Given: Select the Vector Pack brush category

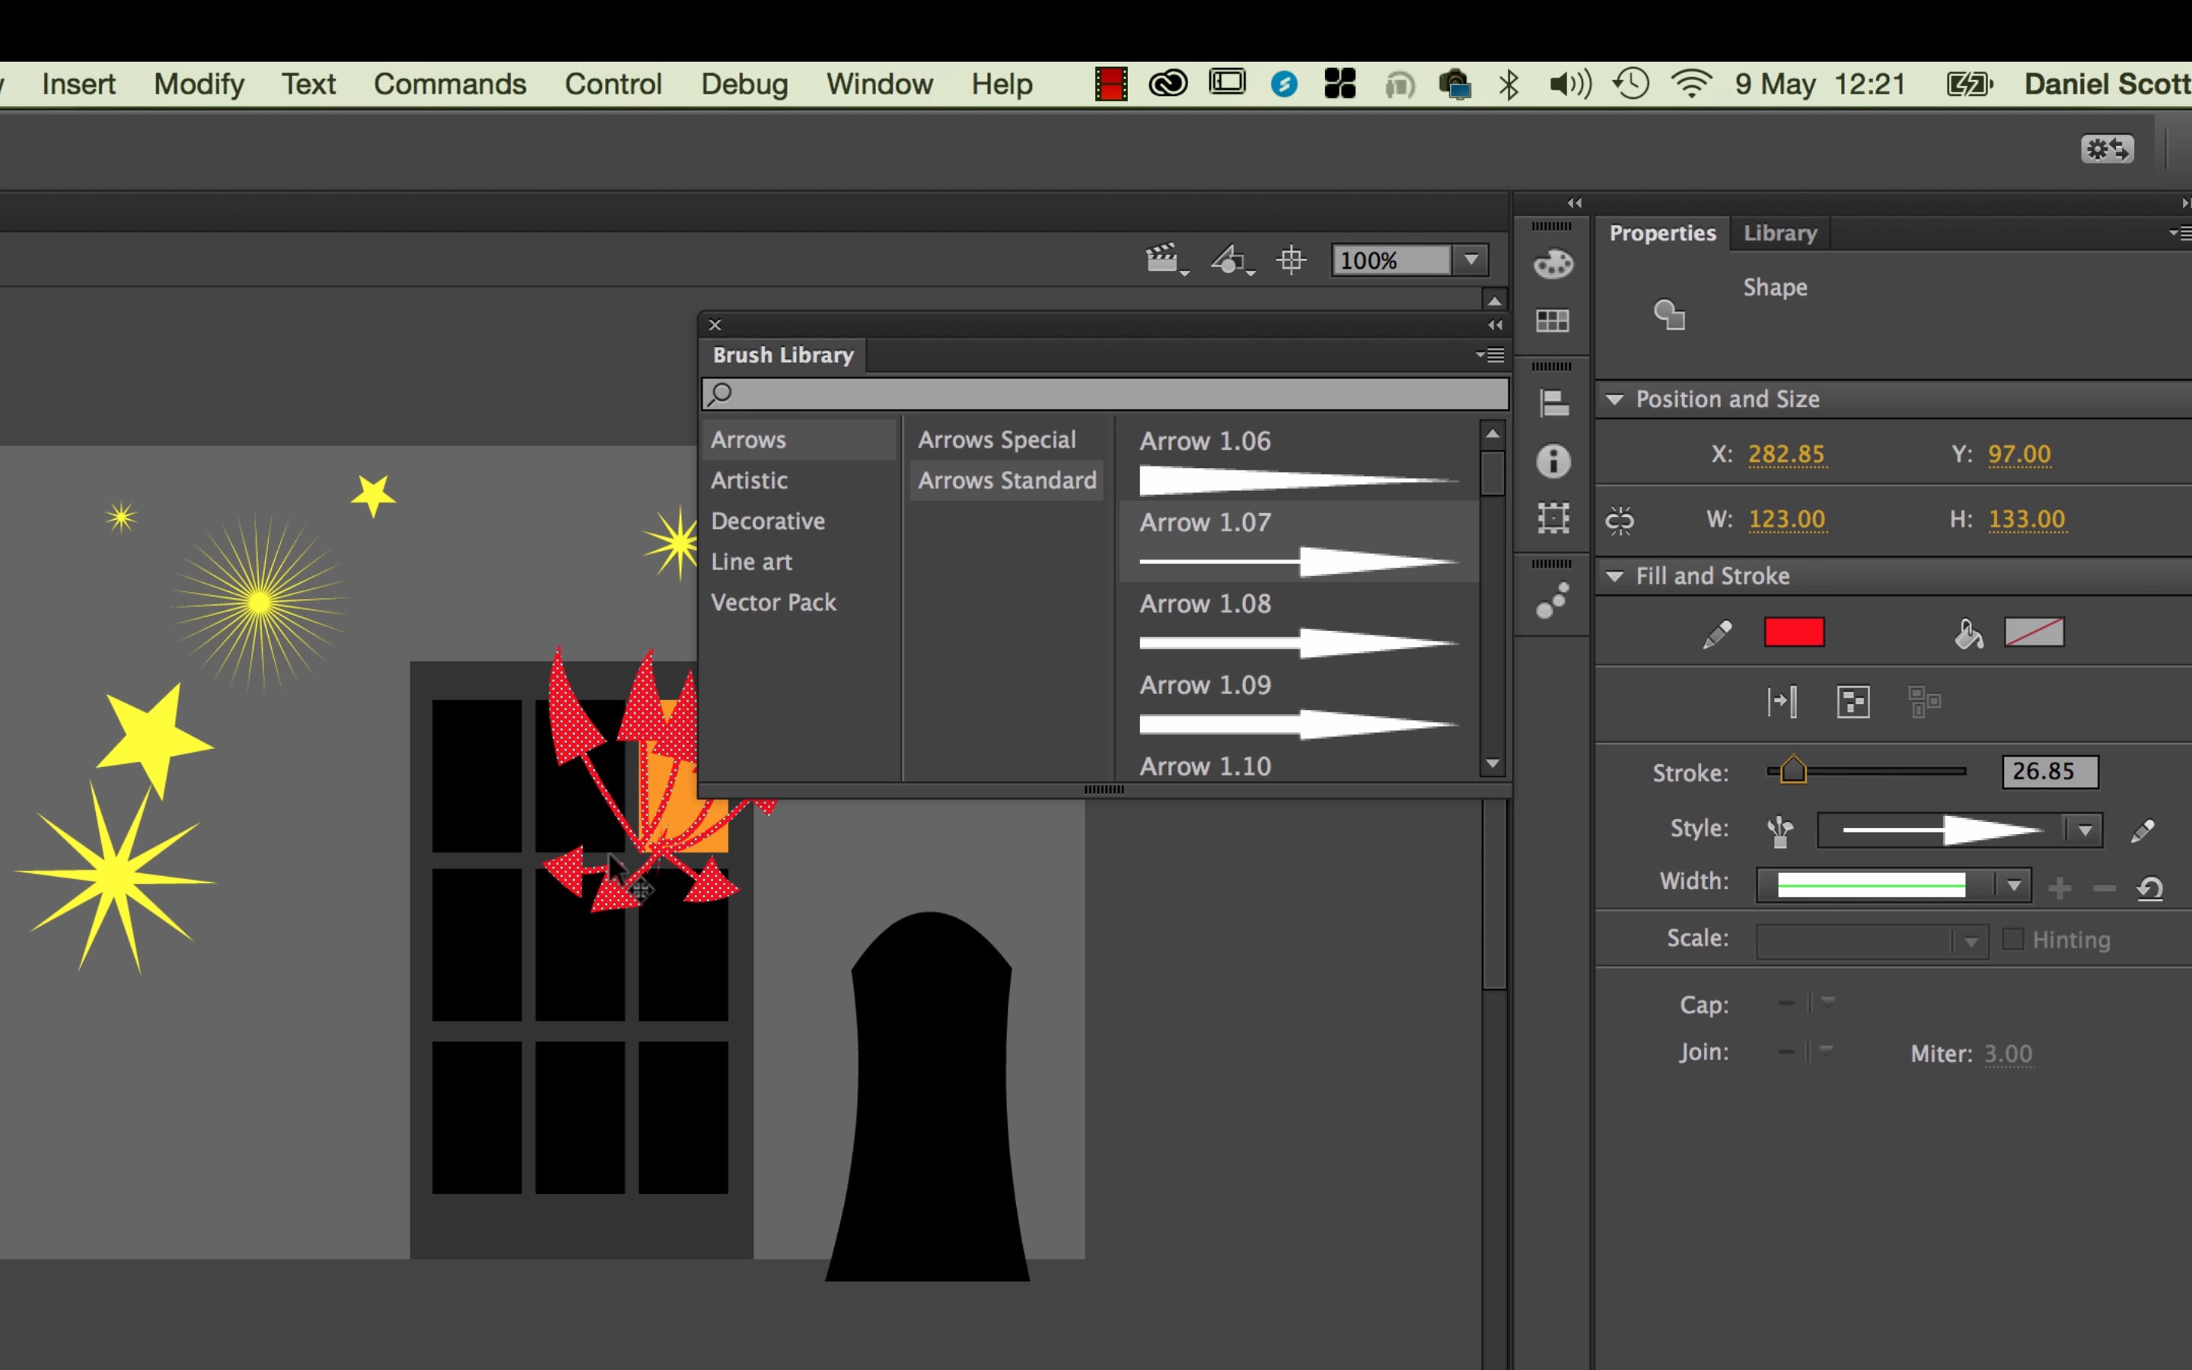Looking at the screenshot, I should [773, 603].
